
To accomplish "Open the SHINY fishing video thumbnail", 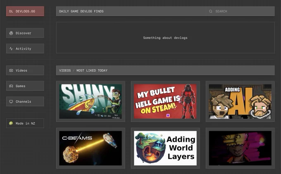I will [x=90, y=101].
